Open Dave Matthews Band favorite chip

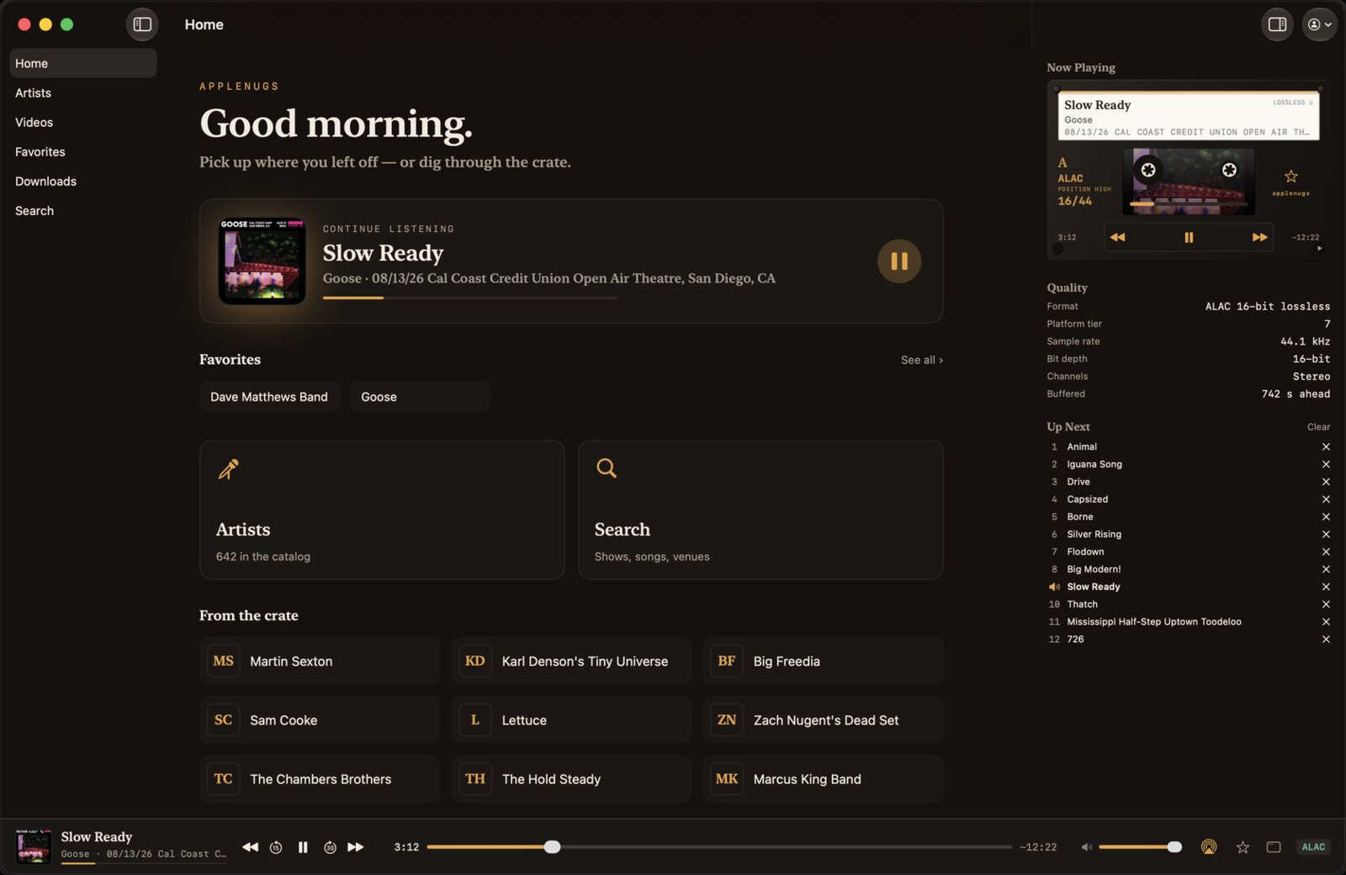269,397
